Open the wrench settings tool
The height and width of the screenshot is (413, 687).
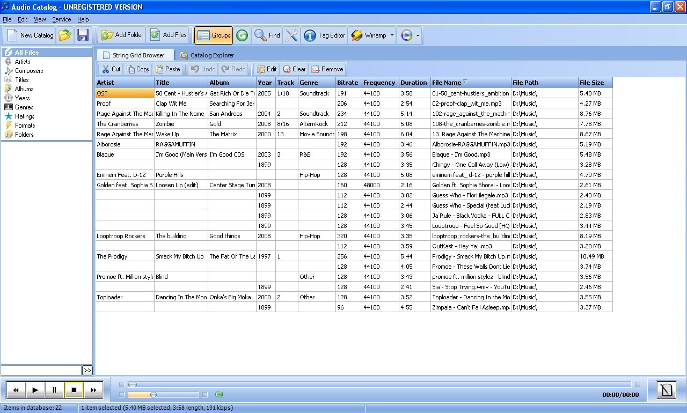click(291, 35)
